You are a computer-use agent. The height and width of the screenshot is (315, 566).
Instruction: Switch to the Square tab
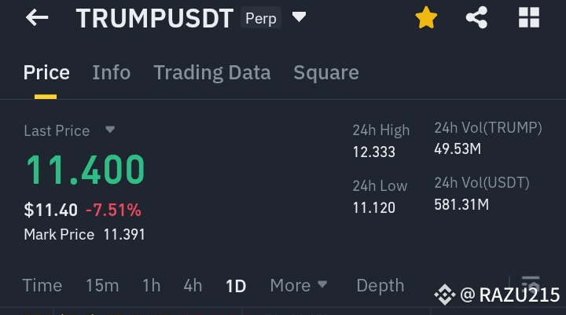pyautogui.click(x=326, y=72)
